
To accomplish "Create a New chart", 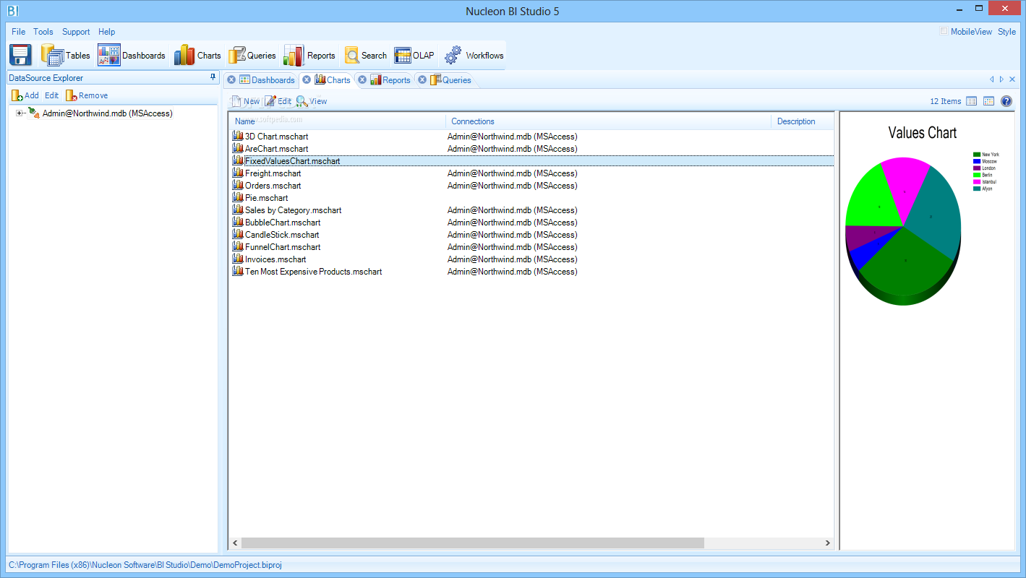I will click(245, 101).
